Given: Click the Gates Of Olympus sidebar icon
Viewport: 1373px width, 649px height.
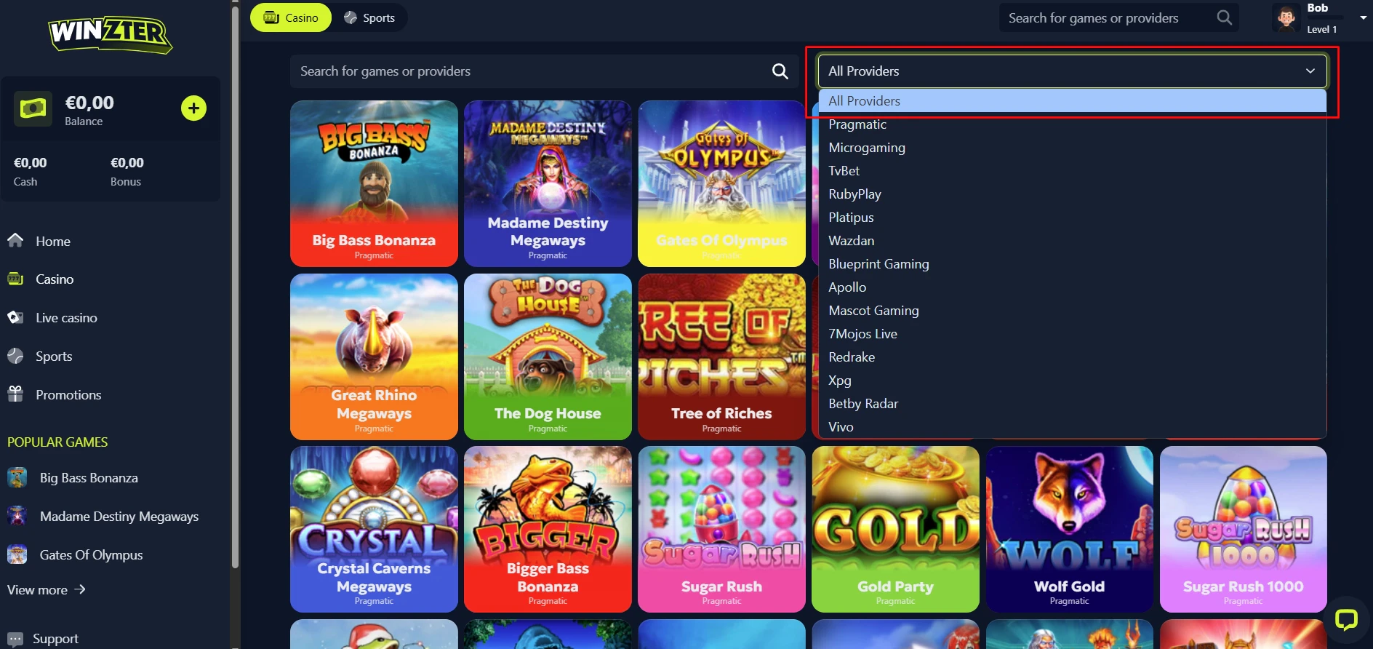Looking at the screenshot, I should (17, 554).
